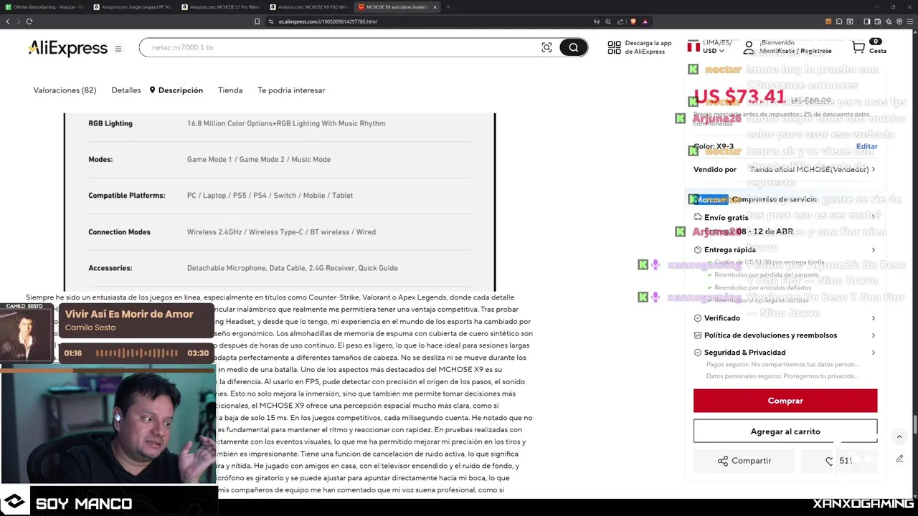Image resolution: width=918 pixels, height=516 pixels.
Task: Expand the Envío gratis shipping row
Action: click(785, 218)
